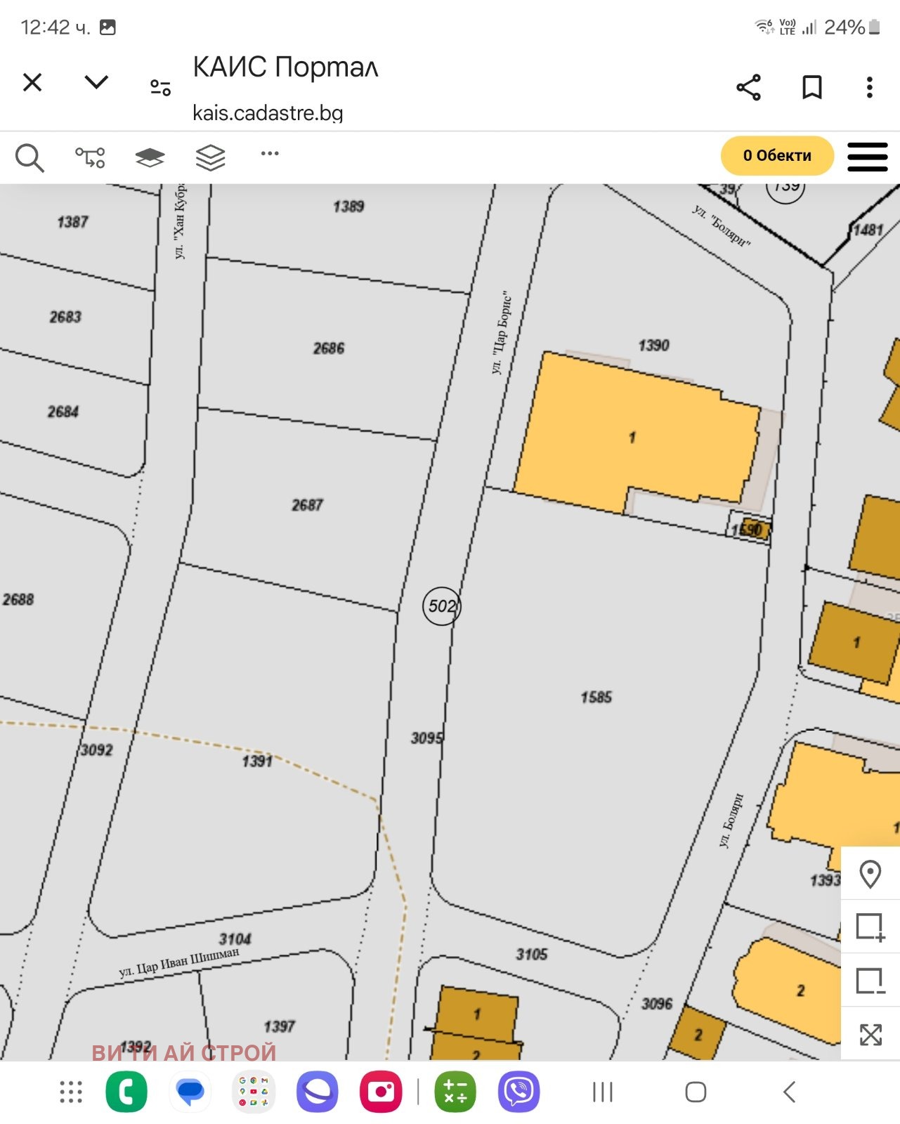Select the remove-from-selection rectangle tool
The image size is (900, 1124).
click(870, 981)
